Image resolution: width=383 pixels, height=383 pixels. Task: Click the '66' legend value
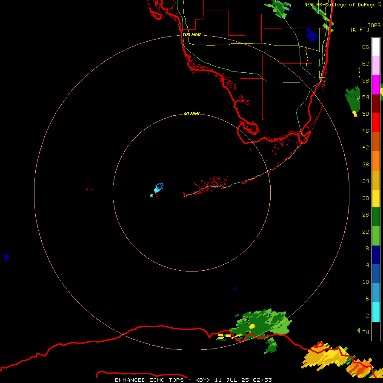click(366, 47)
